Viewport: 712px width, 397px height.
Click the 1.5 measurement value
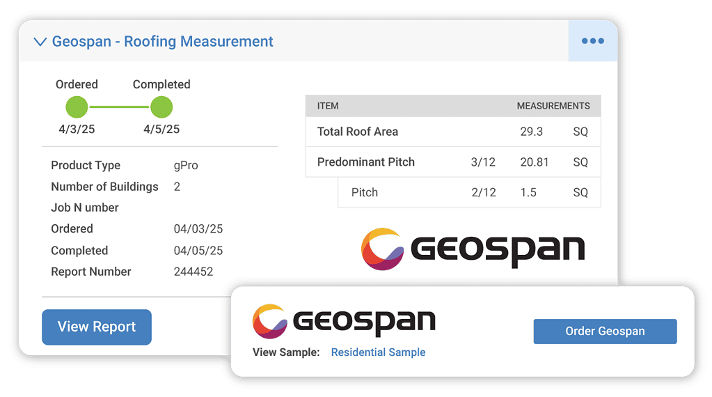click(528, 193)
